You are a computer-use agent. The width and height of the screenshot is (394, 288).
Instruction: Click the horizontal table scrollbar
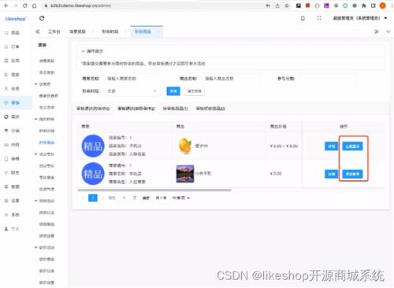point(154,190)
